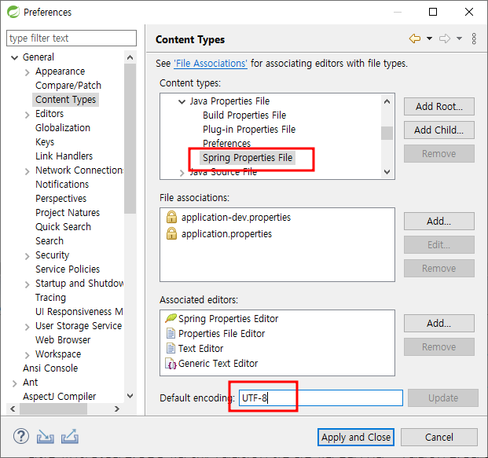Click scroll down arrow in content types list
This screenshot has height=458, width=488.
(387, 172)
